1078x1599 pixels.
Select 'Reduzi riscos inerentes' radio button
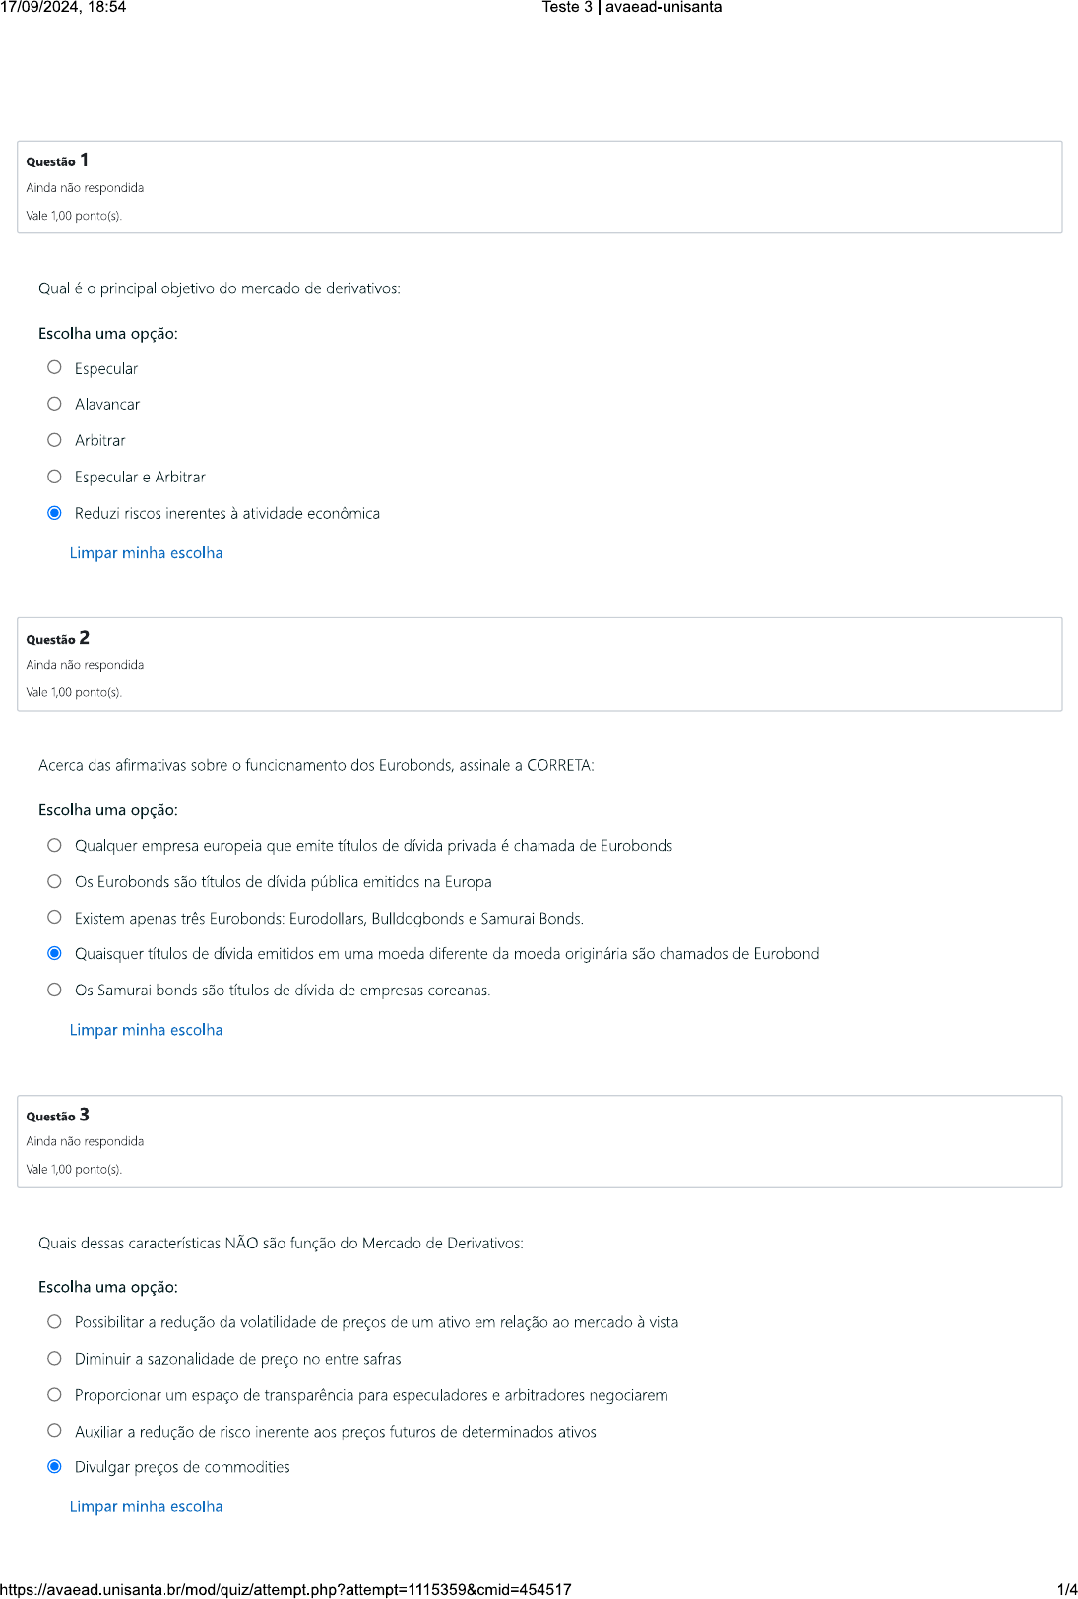pyautogui.click(x=55, y=513)
